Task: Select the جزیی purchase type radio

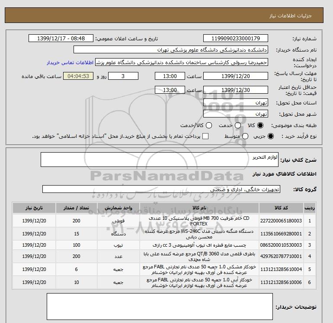Action: pos(271,136)
